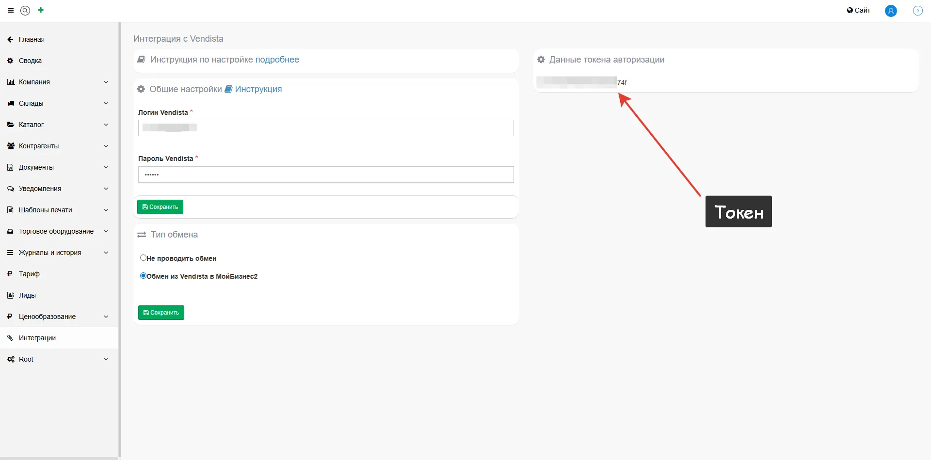This screenshot has width=931, height=460.
Task: Click the search icon in top bar
Action: (x=25, y=10)
